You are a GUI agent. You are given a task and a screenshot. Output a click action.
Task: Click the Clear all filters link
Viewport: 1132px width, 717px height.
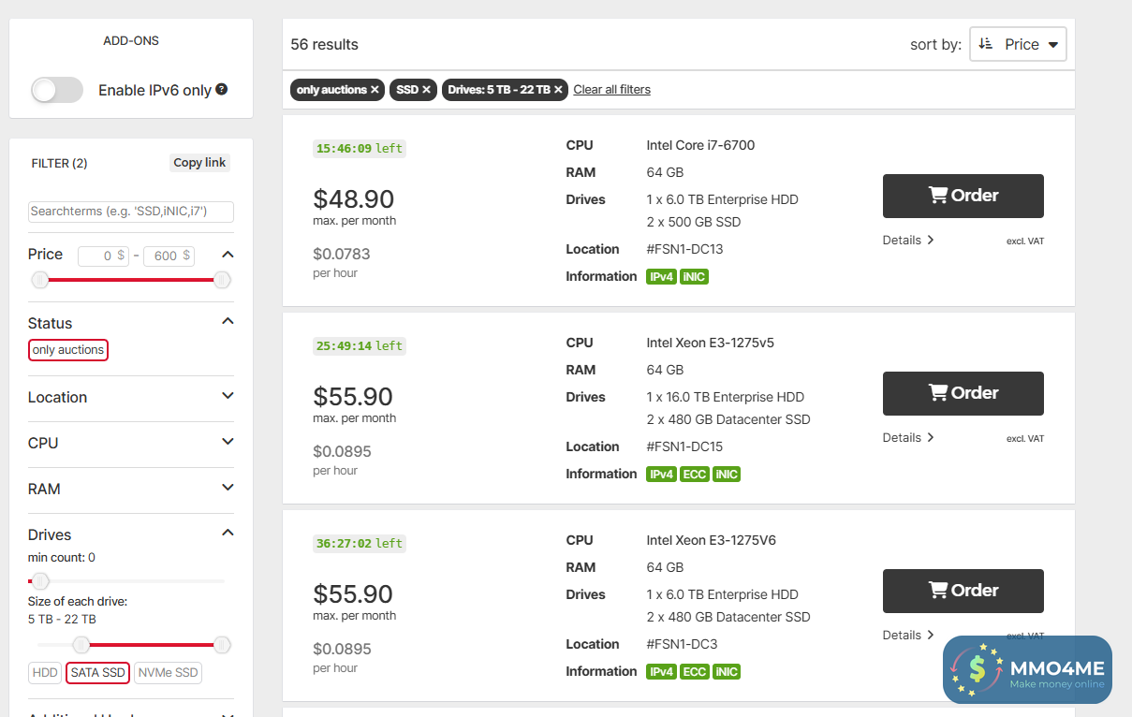[611, 90]
